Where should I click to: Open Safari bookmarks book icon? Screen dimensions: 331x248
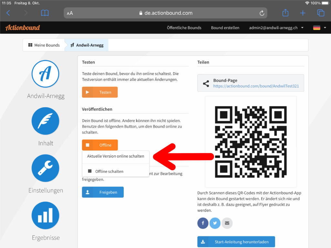pos(45,13)
